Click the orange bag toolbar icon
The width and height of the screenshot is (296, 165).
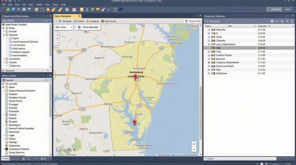pos(48,10)
